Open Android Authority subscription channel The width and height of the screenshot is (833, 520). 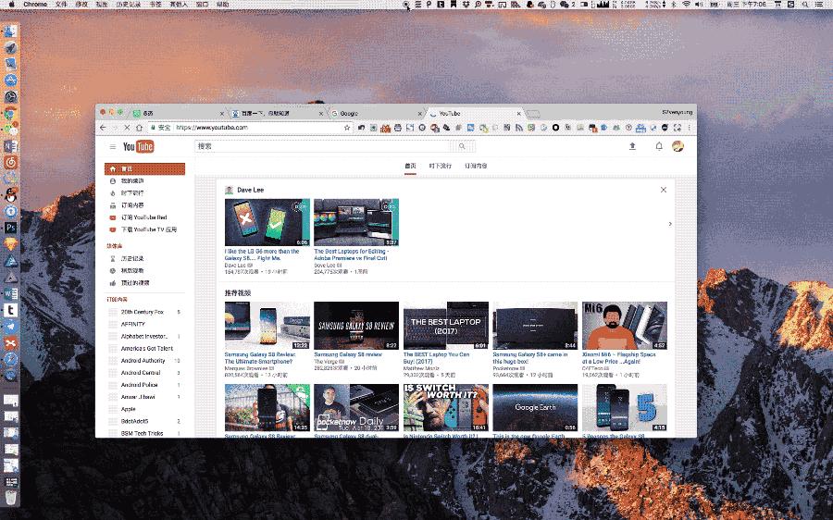(144, 361)
